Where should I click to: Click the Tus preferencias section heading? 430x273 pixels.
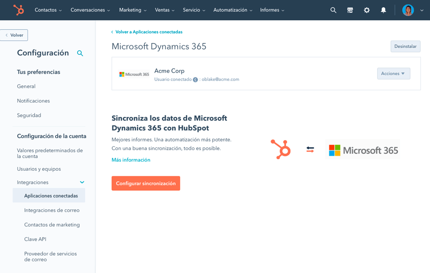coord(39,72)
